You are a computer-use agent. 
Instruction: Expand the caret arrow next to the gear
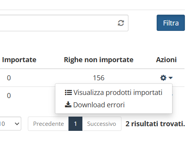(x=171, y=78)
